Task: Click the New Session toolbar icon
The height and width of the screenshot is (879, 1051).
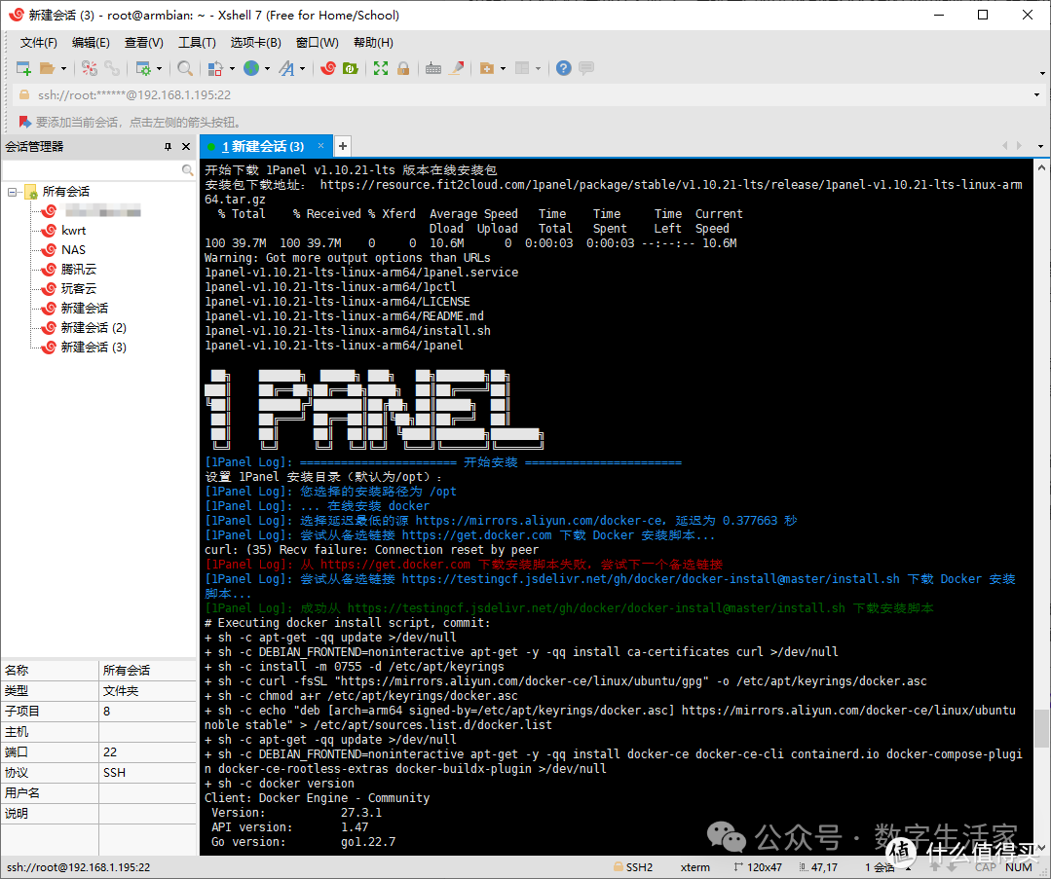Action: point(24,68)
